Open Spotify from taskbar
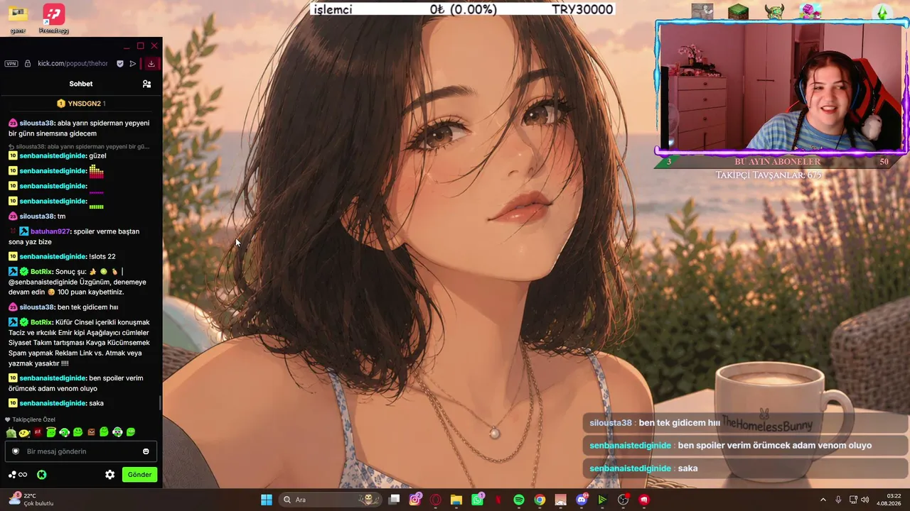This screenshot has height=511, width=910. point(519,500)
